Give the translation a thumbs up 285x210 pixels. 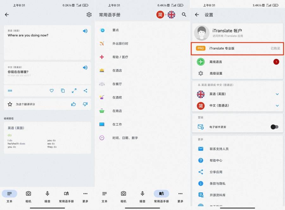pos(73,104)
